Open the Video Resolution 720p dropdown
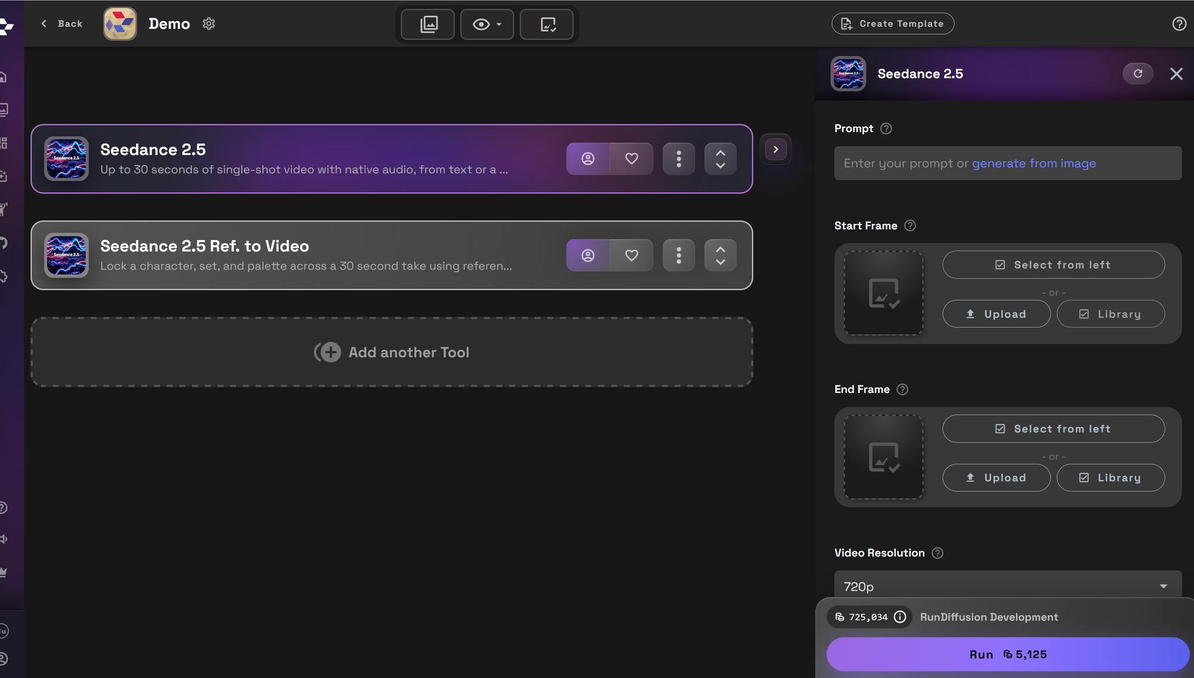The image size is (1194, 678). (1008, 586)
